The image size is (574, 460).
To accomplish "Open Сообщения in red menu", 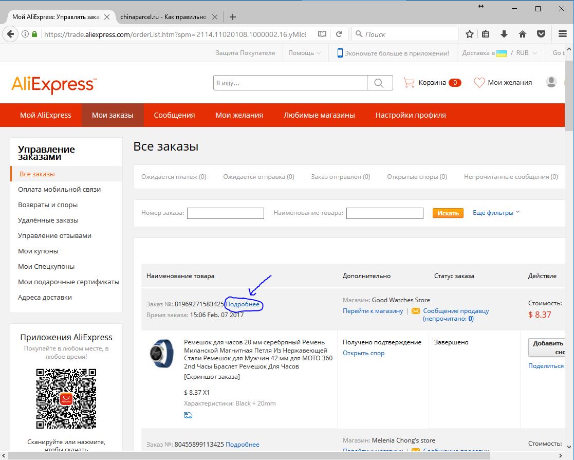I will (x=174, y=115).
